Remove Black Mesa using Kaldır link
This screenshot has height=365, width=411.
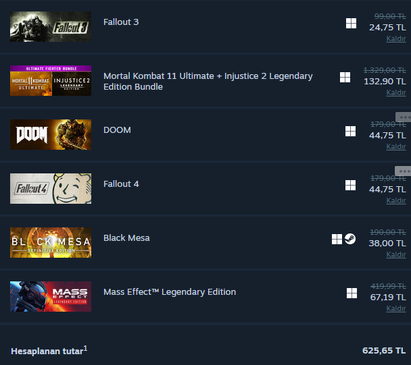(x=396, y=254)
